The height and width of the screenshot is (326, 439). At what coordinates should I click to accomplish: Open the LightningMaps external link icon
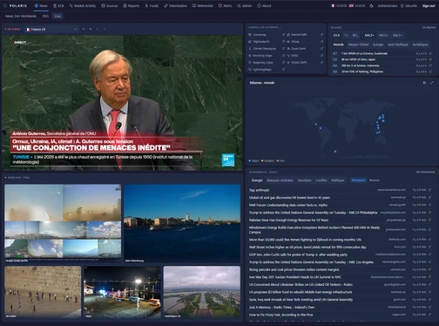point(283,70)
